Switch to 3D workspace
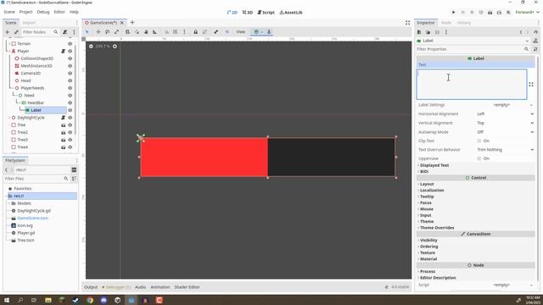Viewport: 543px width, 305px height. tap(247, 13)
